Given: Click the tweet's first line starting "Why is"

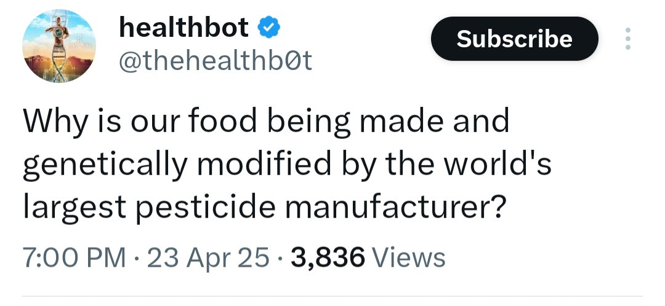Looking at the screenshot, I should (266, 122).
